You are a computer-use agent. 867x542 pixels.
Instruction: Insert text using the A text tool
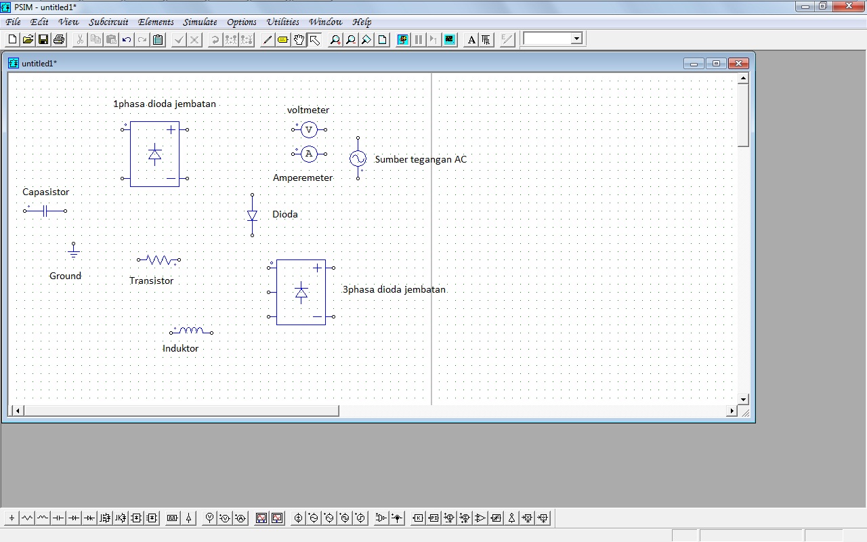(471, 39)
